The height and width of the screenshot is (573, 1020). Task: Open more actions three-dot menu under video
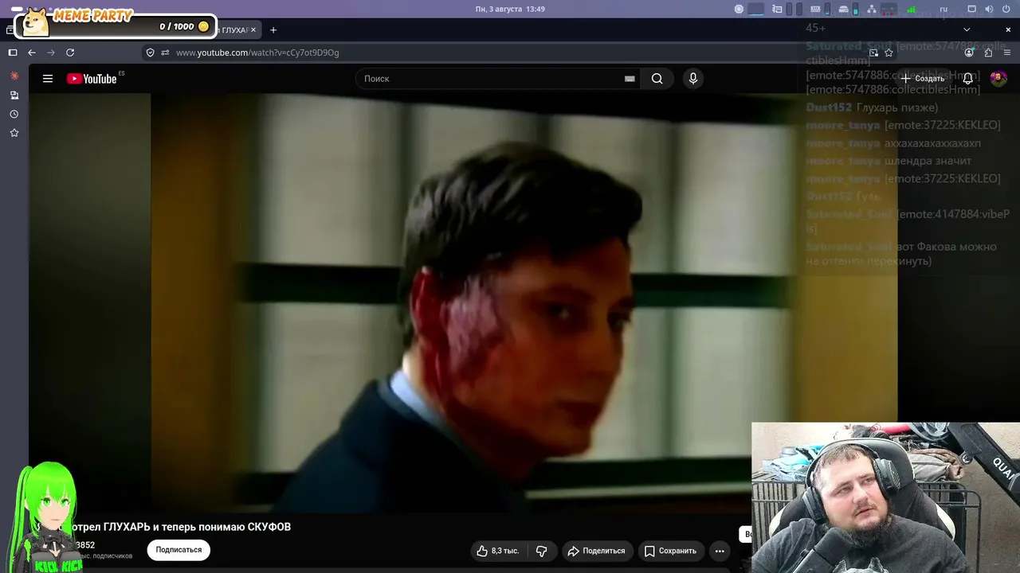pos(720,551)
